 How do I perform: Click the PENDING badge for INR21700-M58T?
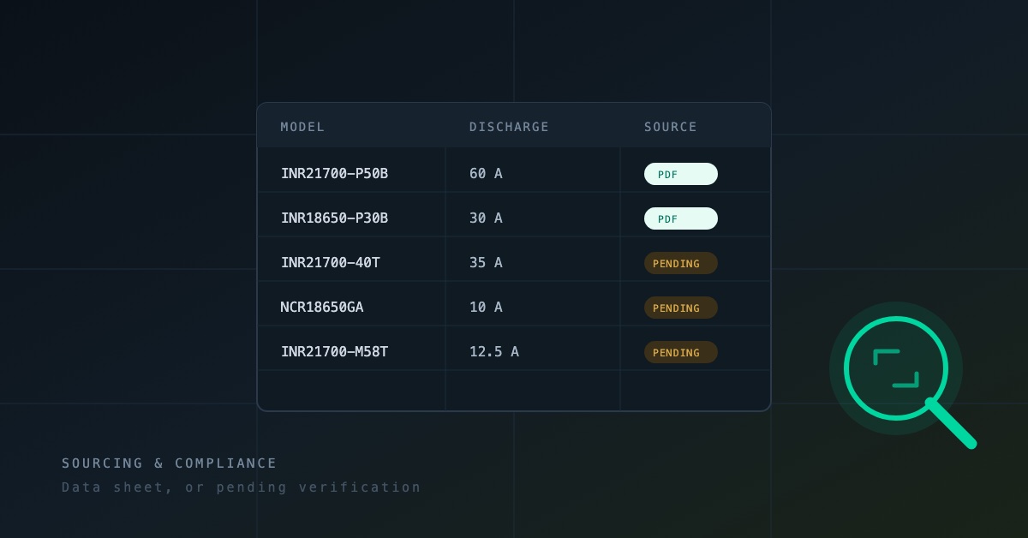[681, 352]
